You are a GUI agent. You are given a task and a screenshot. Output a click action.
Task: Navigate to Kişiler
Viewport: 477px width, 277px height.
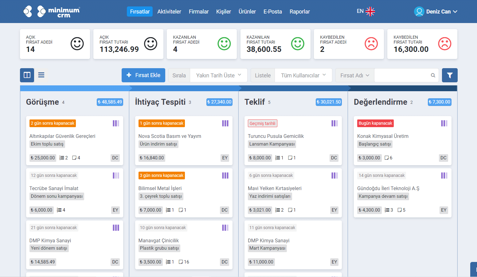click(x=224, y=11)
